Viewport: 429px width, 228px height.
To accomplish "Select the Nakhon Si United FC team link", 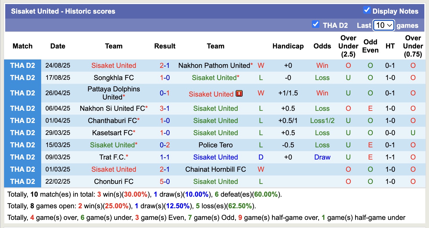I will 112,108.
